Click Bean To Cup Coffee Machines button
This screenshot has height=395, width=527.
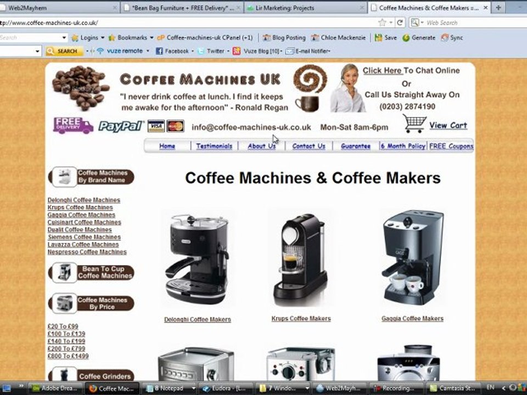(x=92, y=273)
